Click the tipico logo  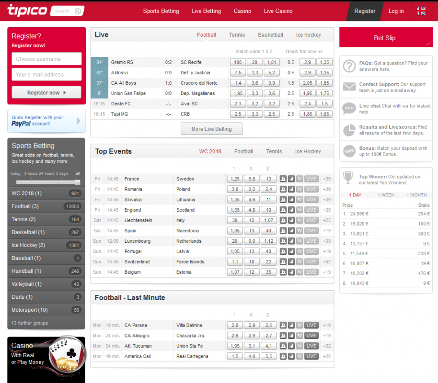pos(27,11)
